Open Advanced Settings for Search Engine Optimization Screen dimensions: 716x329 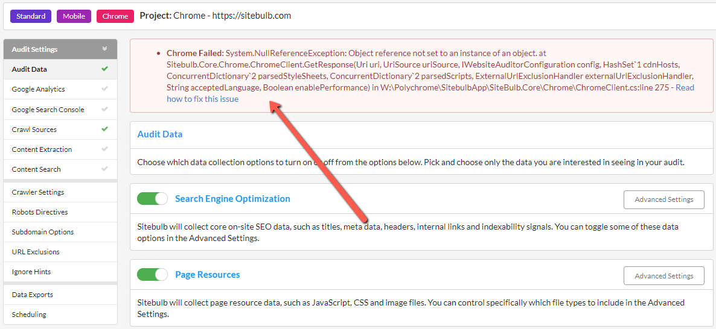[664, 199]
